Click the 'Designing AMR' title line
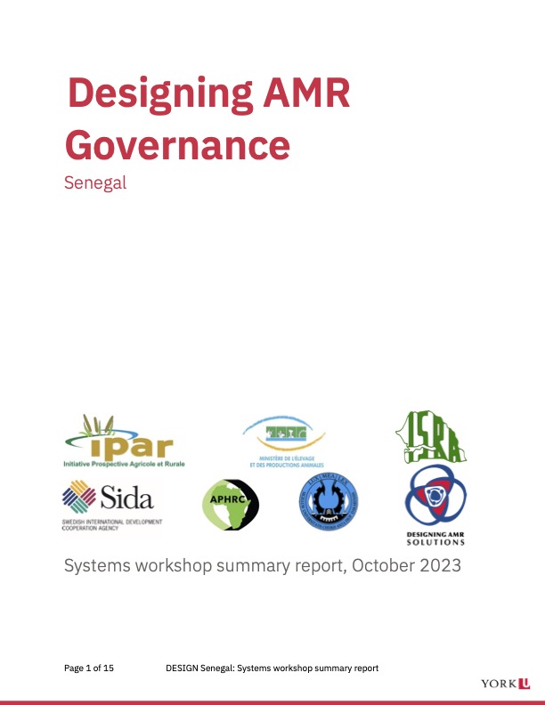545x705 pixels. coord(208,93)
